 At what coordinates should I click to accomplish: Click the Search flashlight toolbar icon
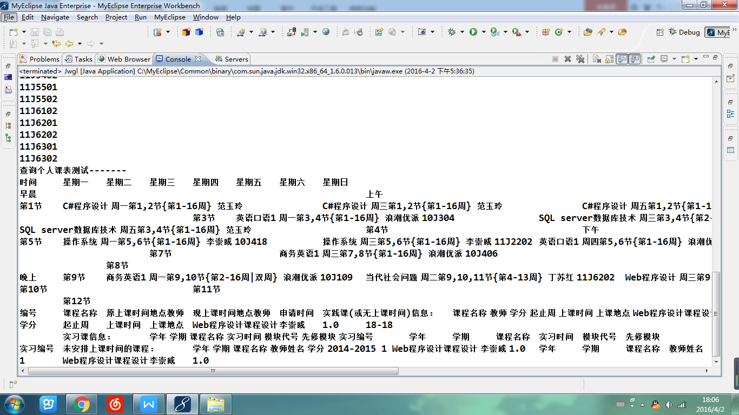click(x=601, y=32)
